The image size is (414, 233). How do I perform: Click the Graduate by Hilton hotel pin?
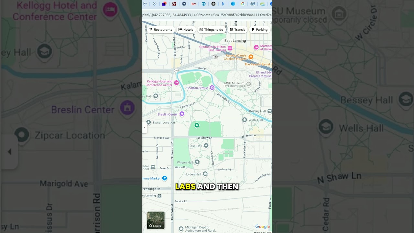coord(230,48)
